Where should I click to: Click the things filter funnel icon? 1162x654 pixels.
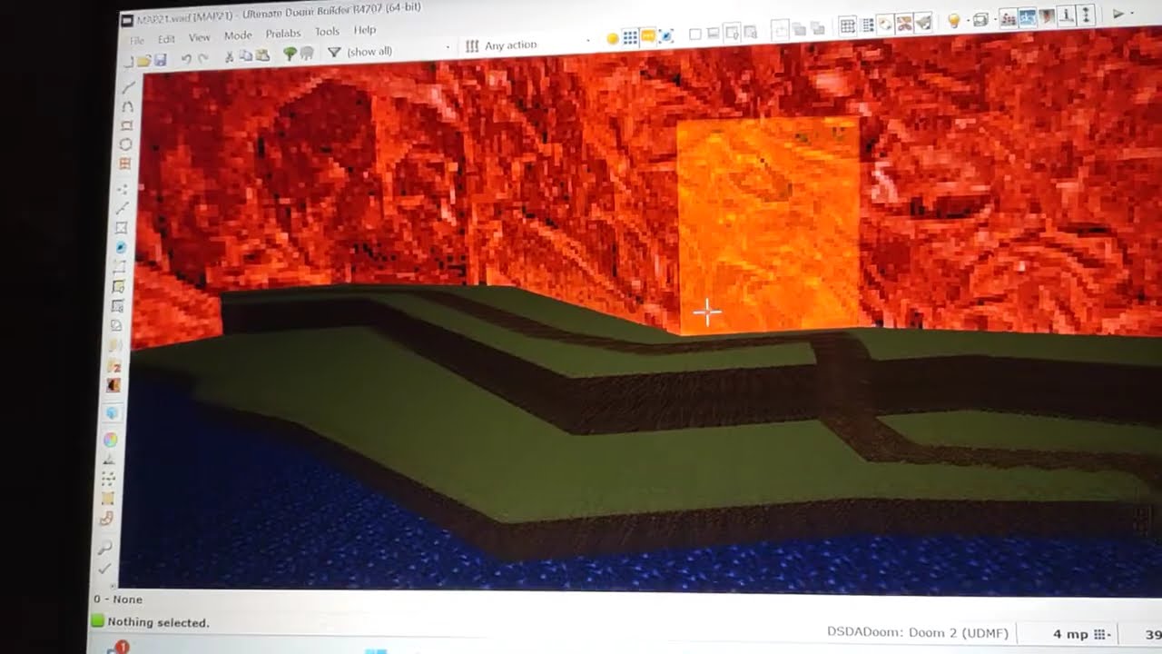click(x=334, y=52)
